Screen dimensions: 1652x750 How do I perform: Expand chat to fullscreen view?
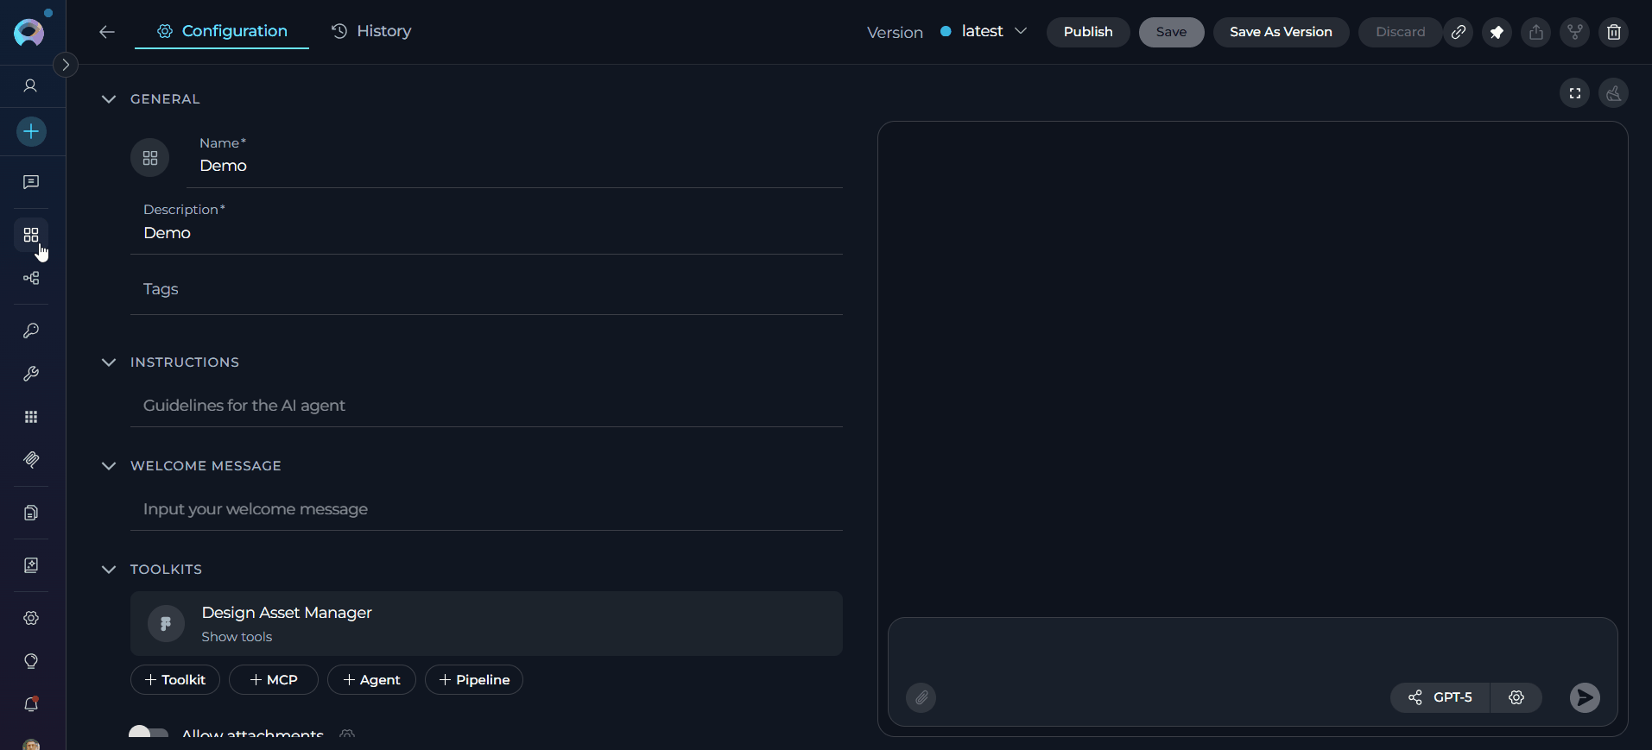click(x=1574, y=93)
